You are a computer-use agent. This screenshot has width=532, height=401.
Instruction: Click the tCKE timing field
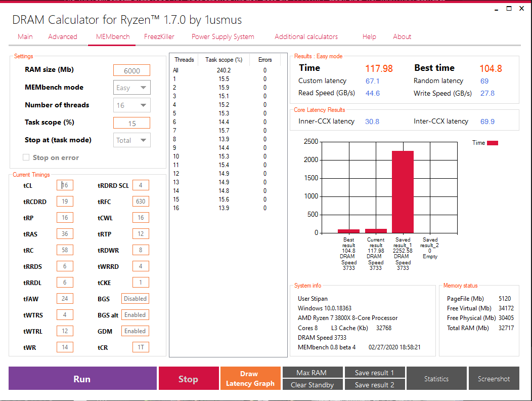pos(141,283)
